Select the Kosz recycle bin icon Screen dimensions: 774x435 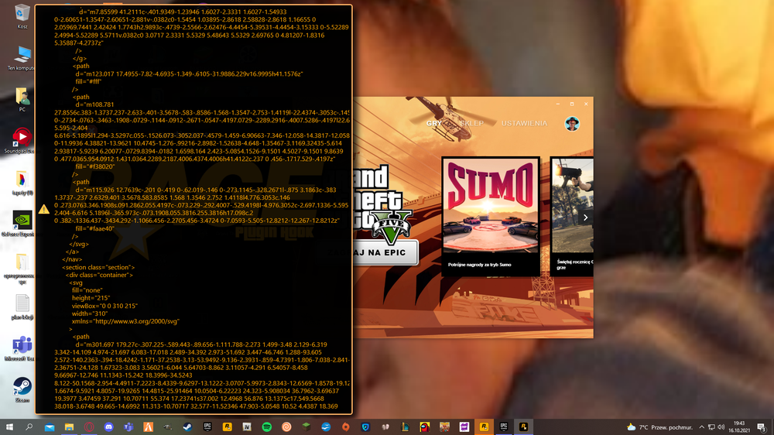tap(22, 16)
